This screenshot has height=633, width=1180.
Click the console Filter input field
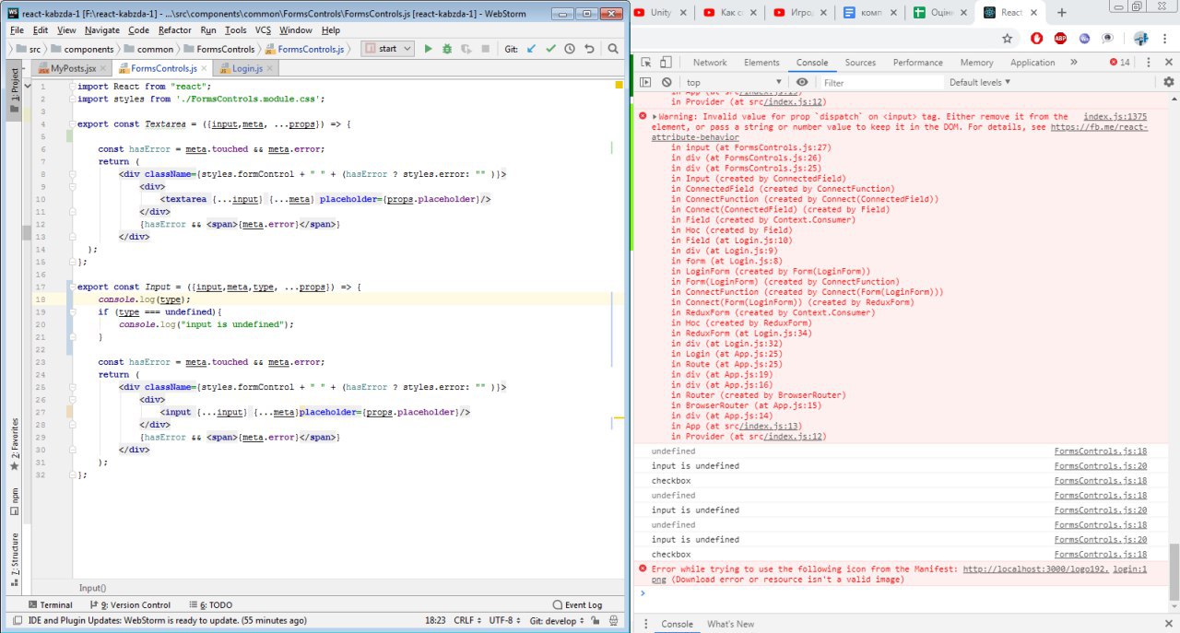[876, 82]
